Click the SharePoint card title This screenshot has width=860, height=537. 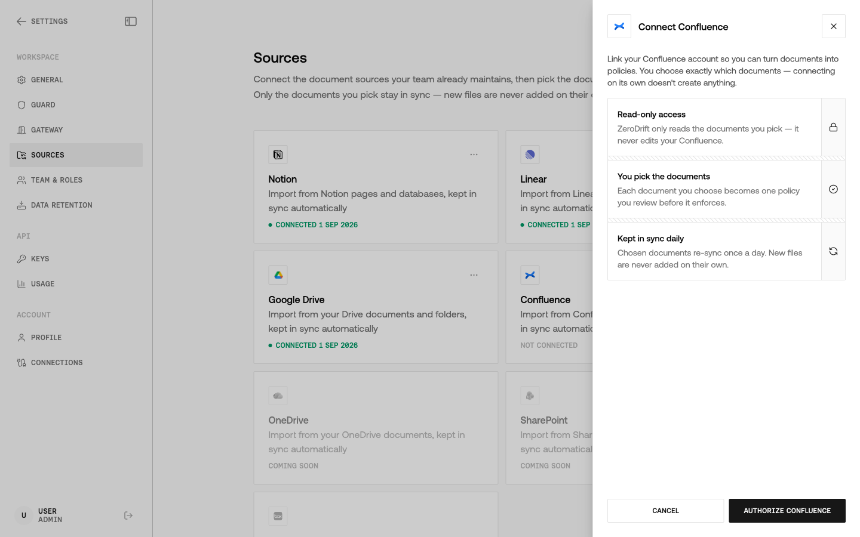(x=544, y=420)
